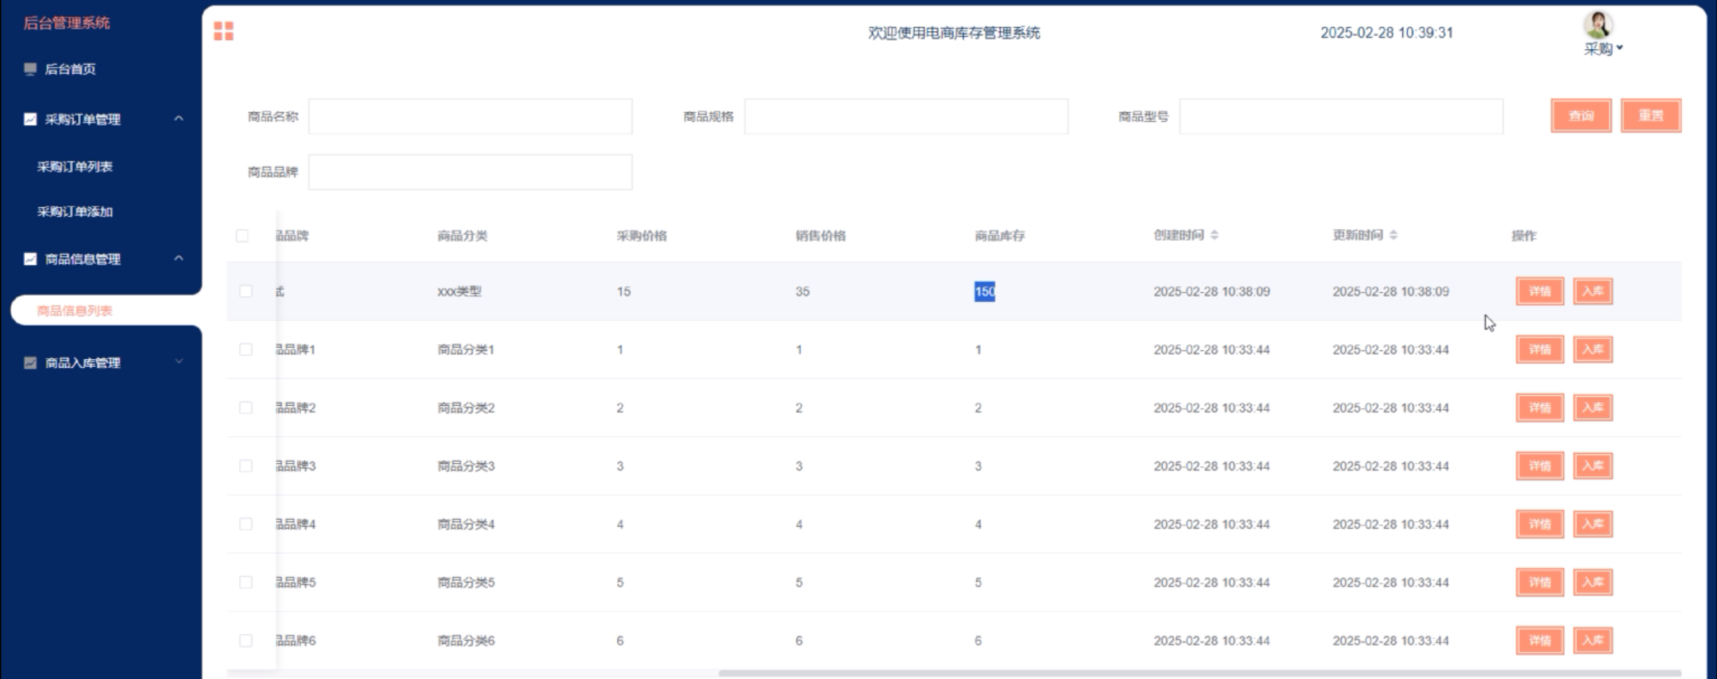Check the checkbox for xxx类型 row
The width and height of the screenshot is (1717, 679).
coord(246,291)
